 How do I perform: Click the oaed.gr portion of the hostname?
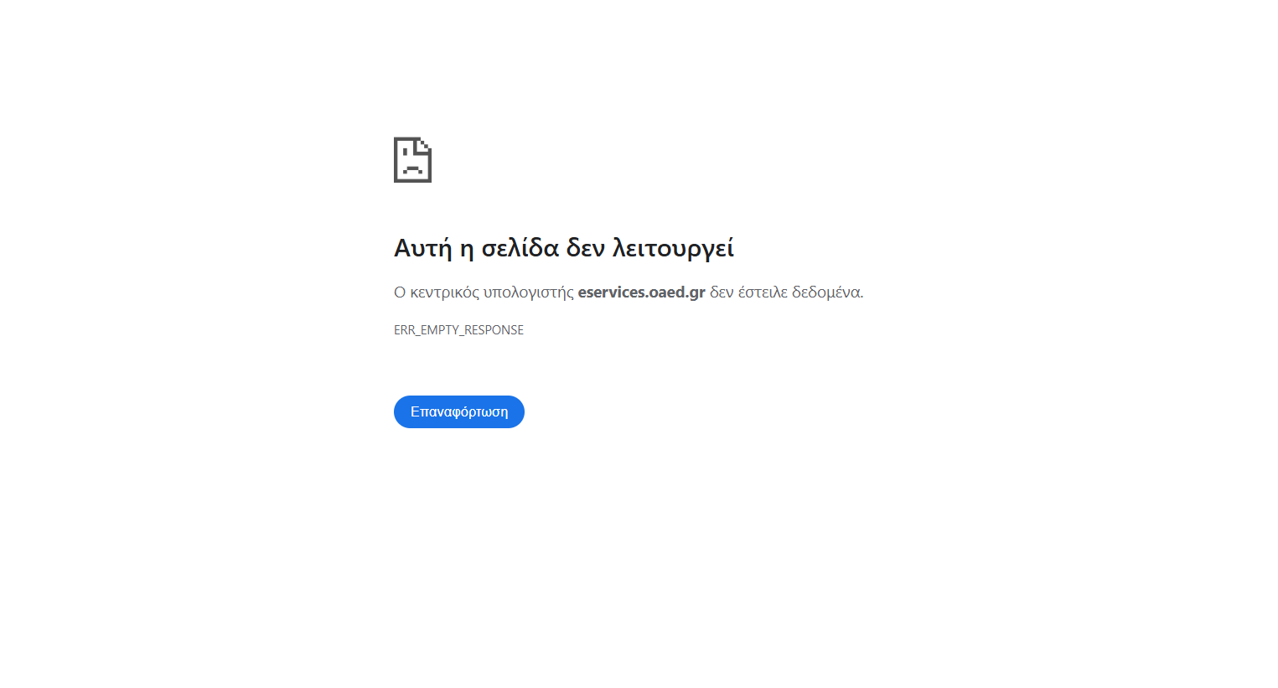coord(677,292)
